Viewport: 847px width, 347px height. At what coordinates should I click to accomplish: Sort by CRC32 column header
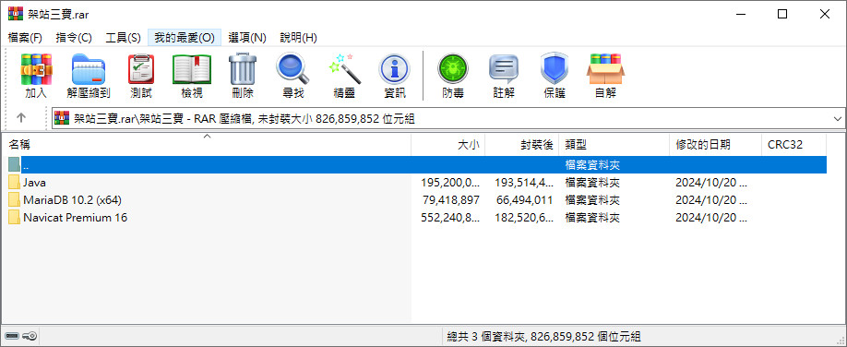[793, 144]
